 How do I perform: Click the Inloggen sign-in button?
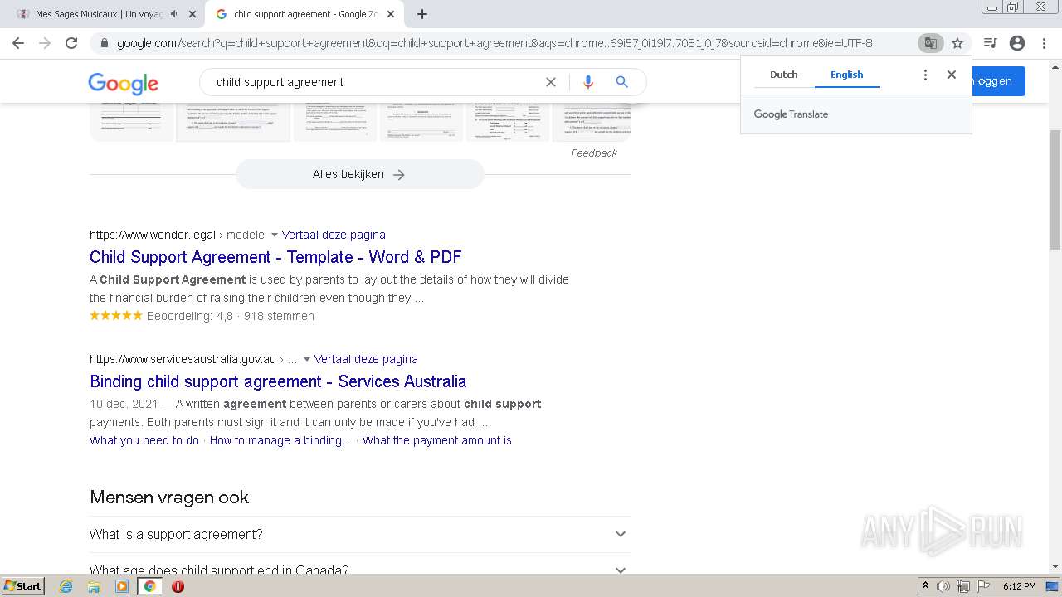tap(998, 81)
